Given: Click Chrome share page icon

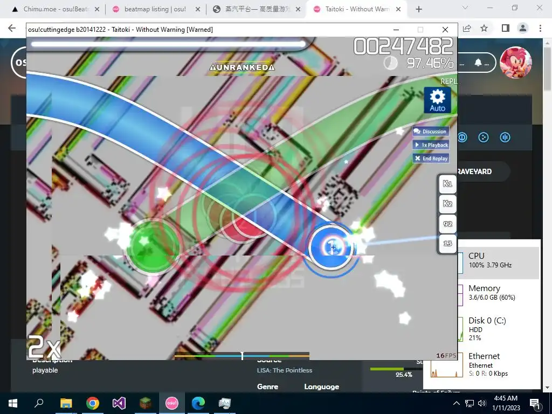Looking at the screenshot, I should 467,28.
